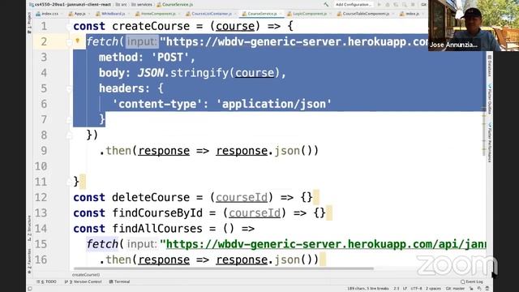Screen dimensions: 519x292
Task: Open the Favorites tool window
Action: (29, 260)
